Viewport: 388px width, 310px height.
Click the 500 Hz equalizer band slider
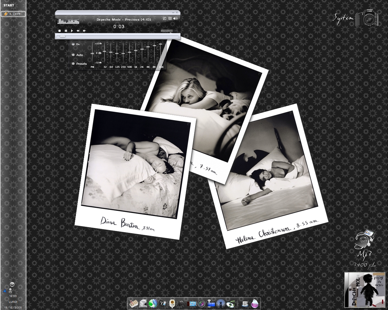129,52
